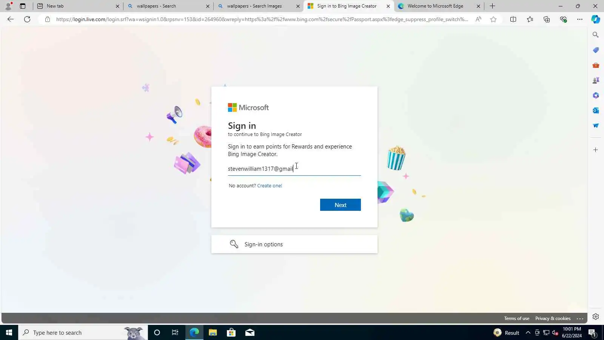Open Tab actions menu

tap(23, 6)
